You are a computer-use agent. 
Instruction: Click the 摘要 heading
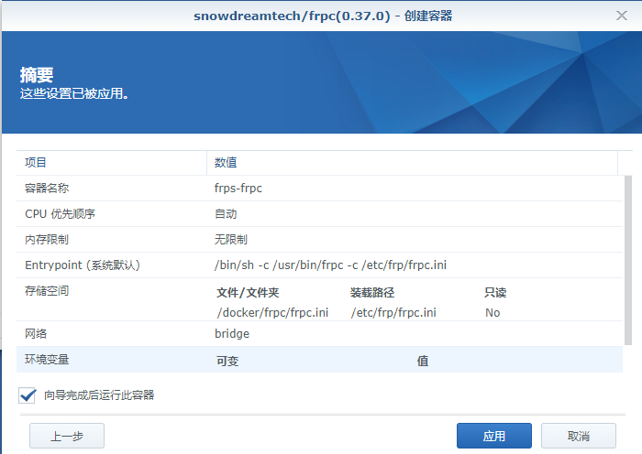[x=37, y=75]
